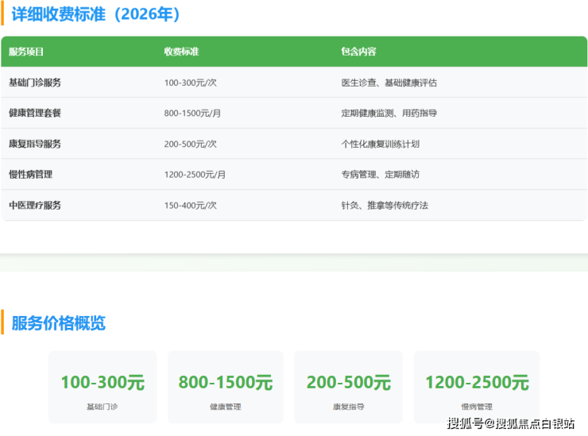Click the '针灸、推拿等传统疗法' description cell
The image size is (588, 436).
tap(385, 205)
